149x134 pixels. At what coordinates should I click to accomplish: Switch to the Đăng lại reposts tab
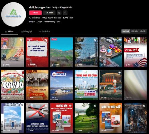[27, 31]
